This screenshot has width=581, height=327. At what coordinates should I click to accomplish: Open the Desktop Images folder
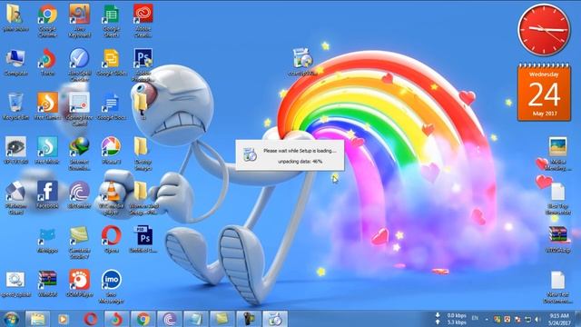(143, 154)
